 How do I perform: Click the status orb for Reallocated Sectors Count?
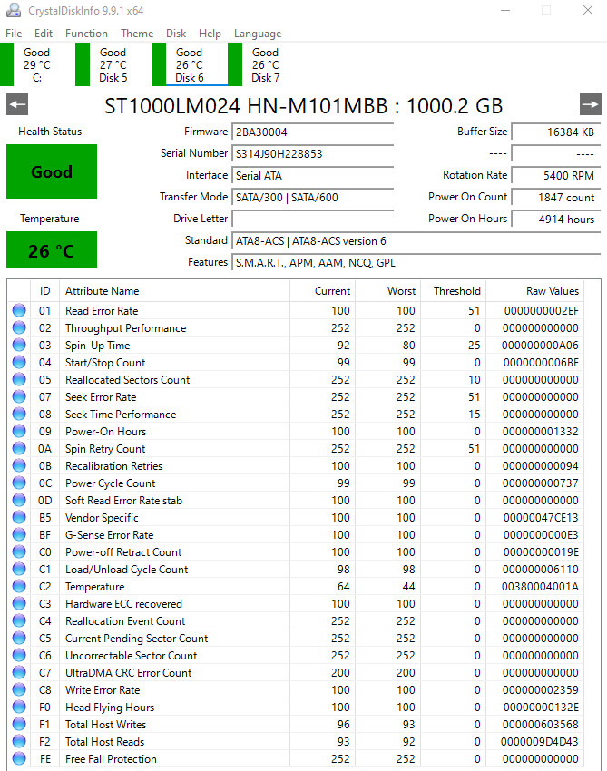pyautogui.click(x=19, y=379)
